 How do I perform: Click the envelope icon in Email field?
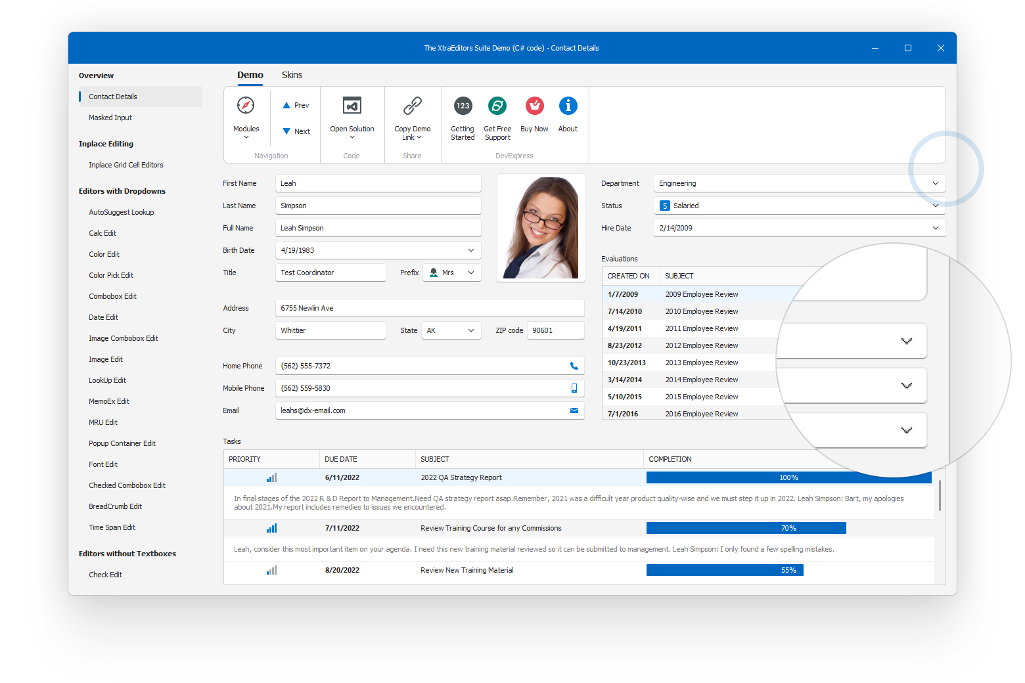pyautogui.click(x=574, y=410)
